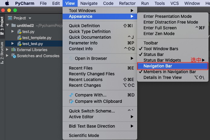
Task: Click the test.py Python file icon
Action: click(x=19, y=32)
